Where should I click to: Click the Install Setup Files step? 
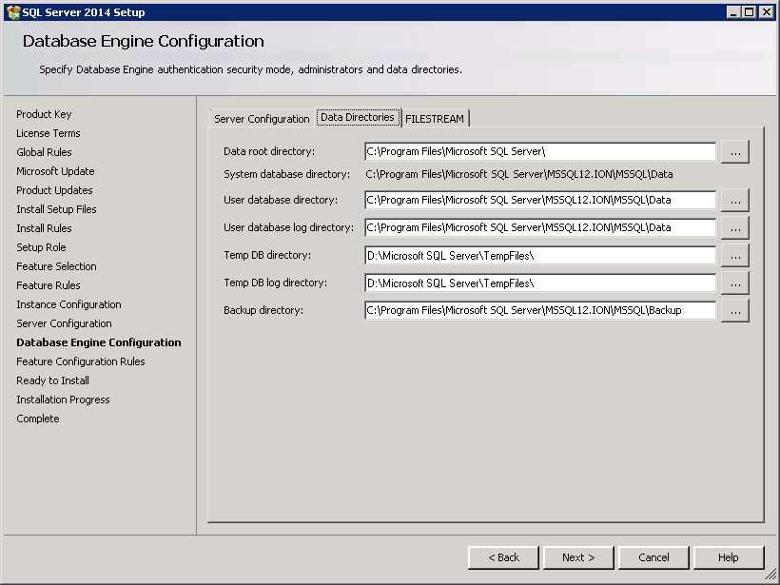(56, 209)
